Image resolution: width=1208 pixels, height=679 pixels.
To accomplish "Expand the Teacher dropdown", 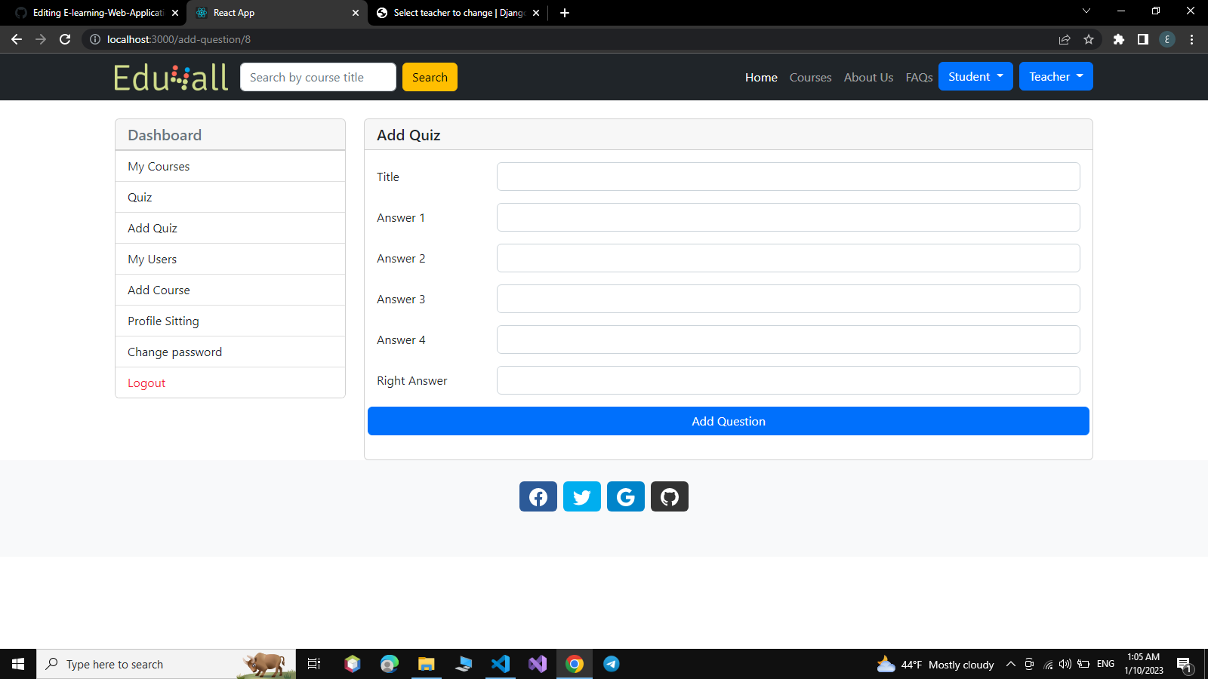I will click(1055, 76).
